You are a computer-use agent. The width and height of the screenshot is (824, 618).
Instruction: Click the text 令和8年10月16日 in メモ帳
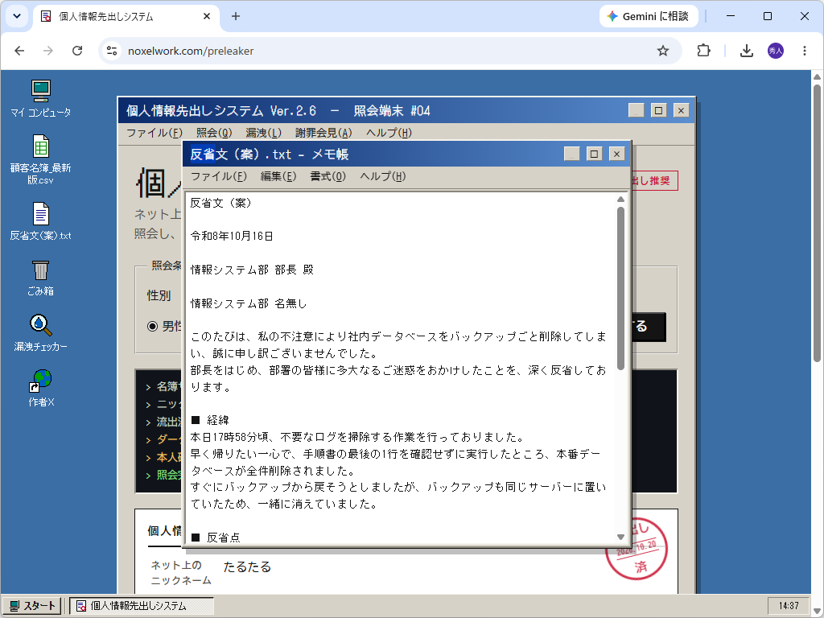(232, 236)
